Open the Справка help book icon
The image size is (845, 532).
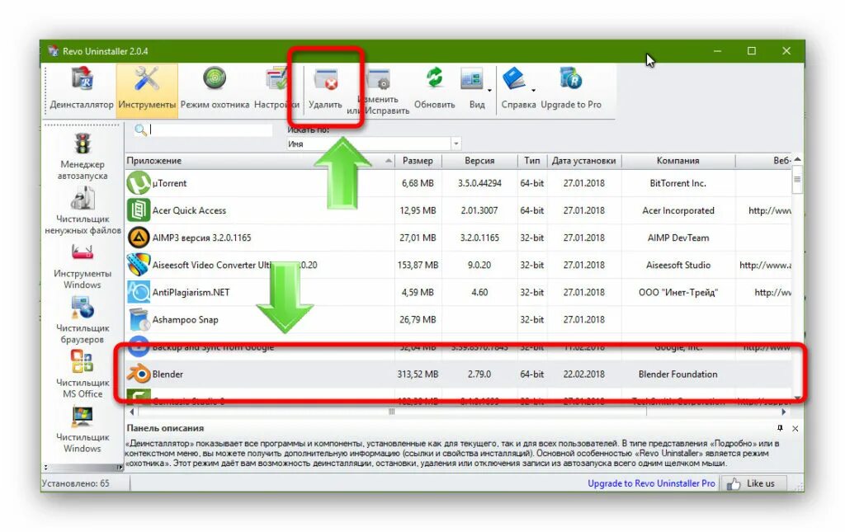(x=514, y=80)
